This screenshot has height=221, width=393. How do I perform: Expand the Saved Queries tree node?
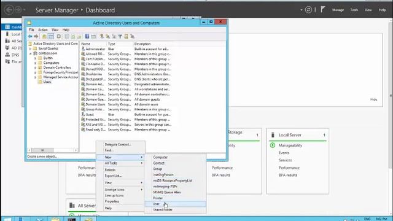(x=30, y=48)
